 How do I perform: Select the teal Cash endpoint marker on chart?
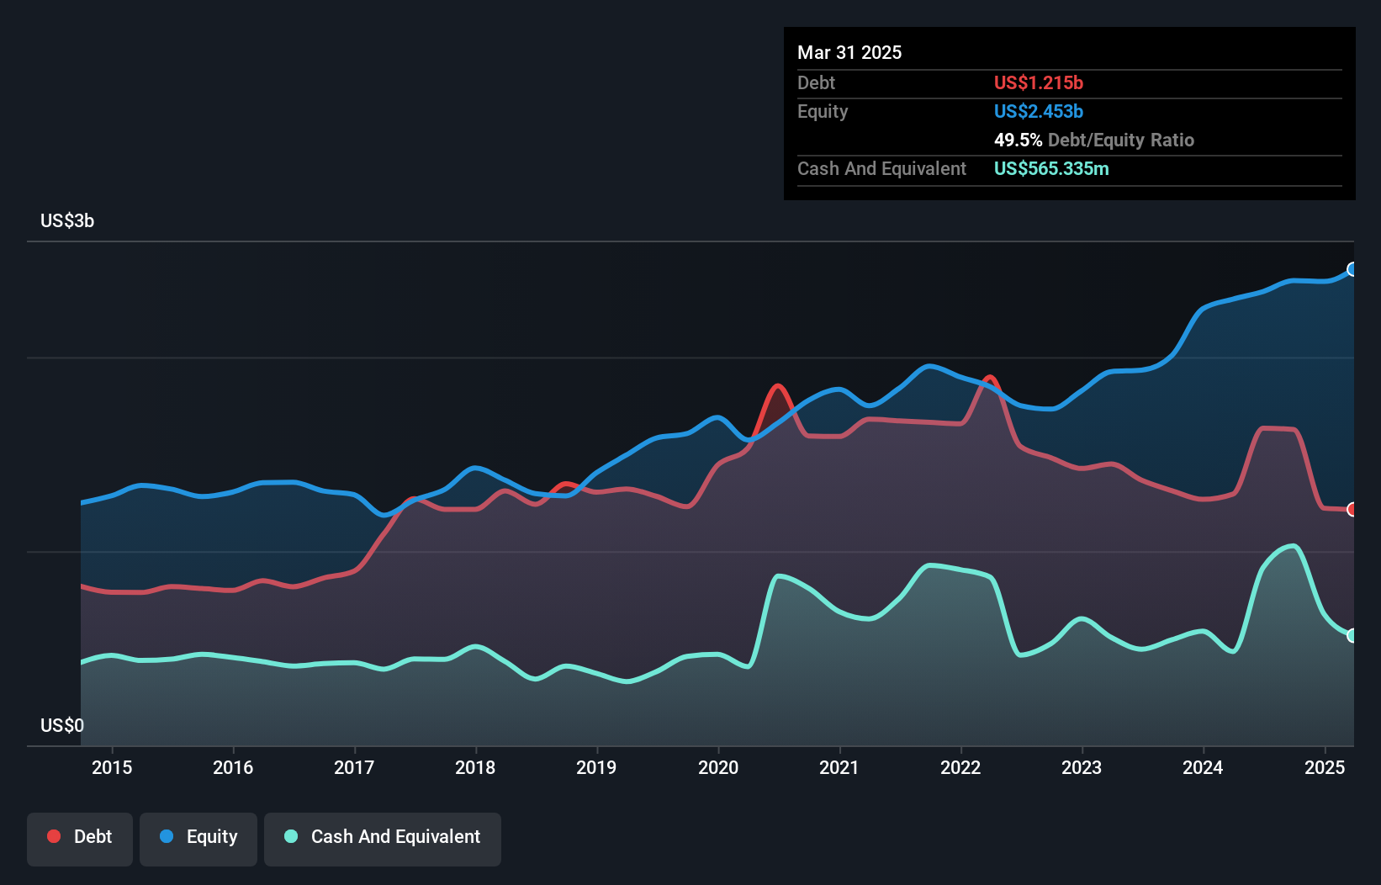[x=1352, y=637]
